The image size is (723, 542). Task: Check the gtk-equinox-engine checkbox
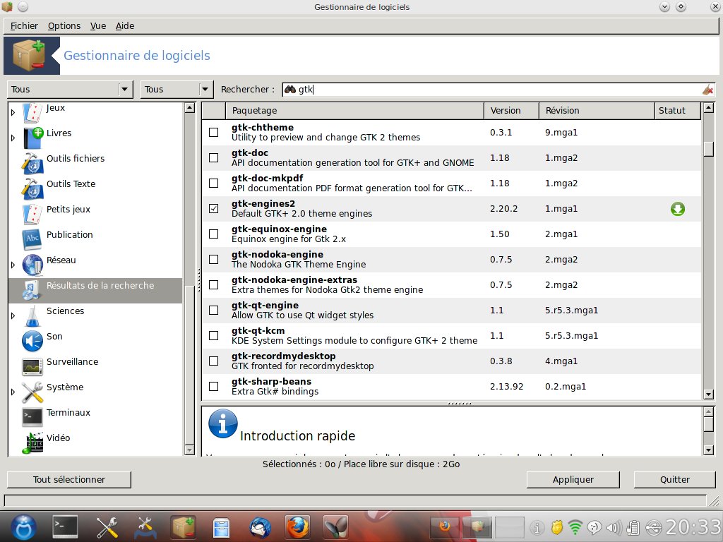pos(213,234)
